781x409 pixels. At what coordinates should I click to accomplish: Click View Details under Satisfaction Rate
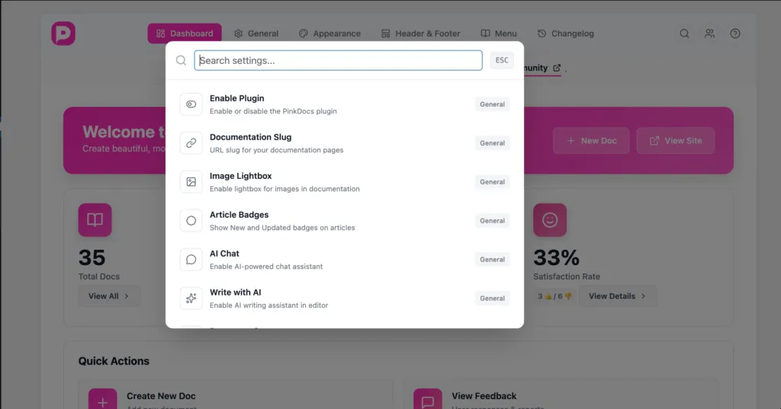point(618,296)
